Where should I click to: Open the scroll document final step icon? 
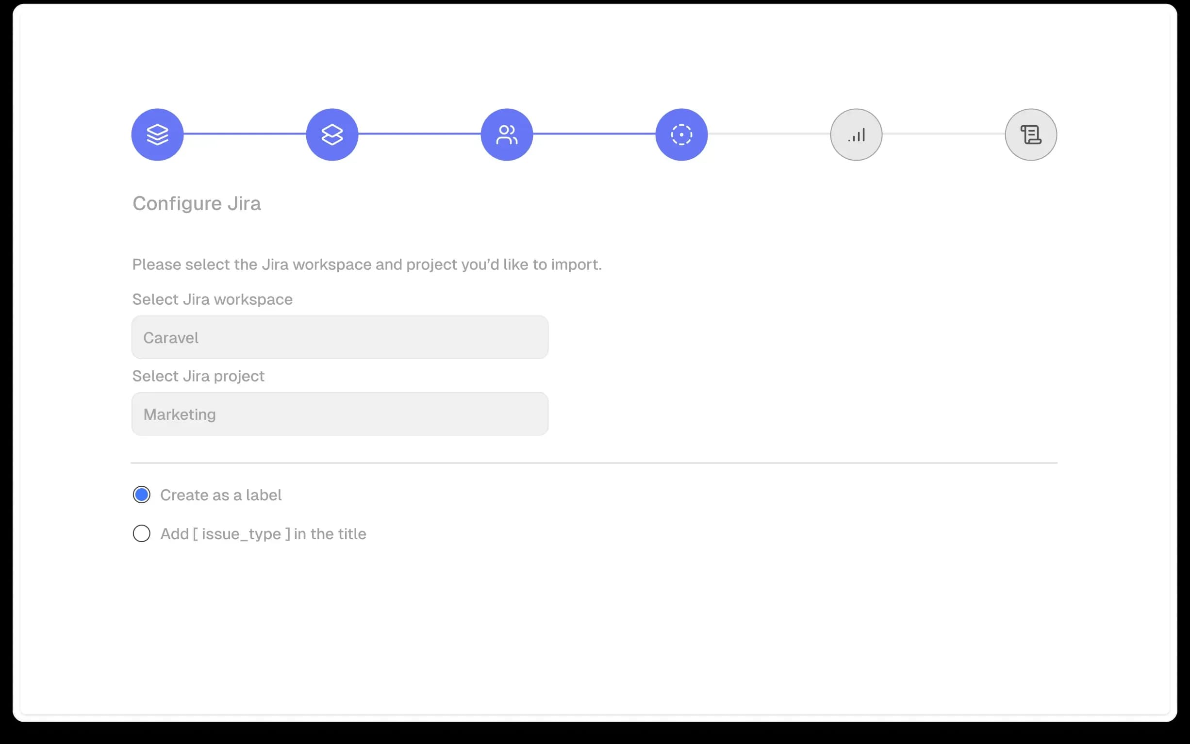pyautogui.click(x=1031, y=134)
